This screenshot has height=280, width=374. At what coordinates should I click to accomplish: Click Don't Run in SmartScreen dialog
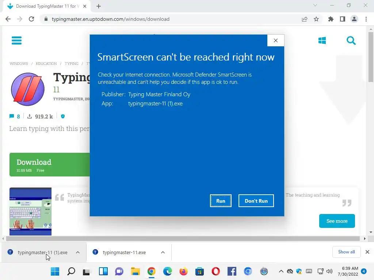(x=256, y=201)
